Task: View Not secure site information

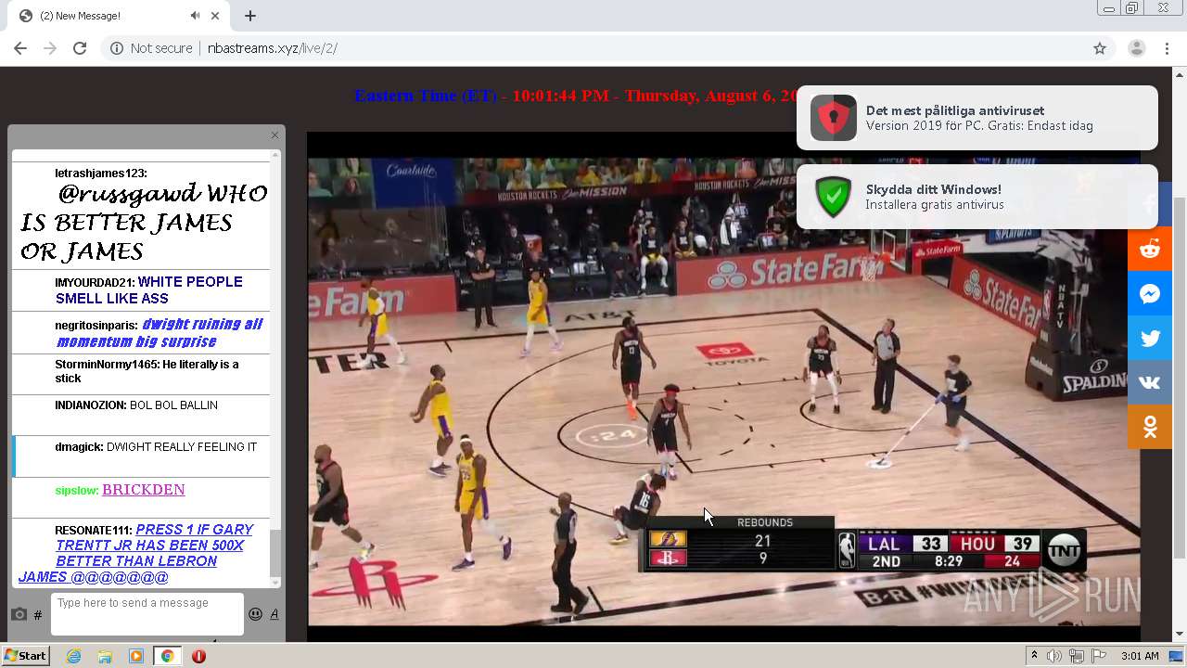Action: 151,48
